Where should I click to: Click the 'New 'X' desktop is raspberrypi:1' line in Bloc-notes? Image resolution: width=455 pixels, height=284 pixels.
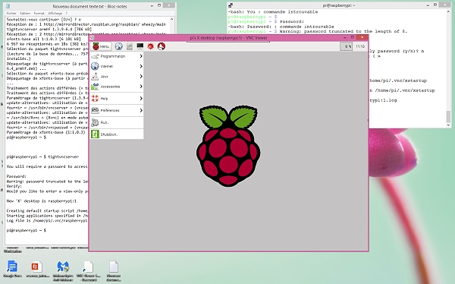coord(42,201)
